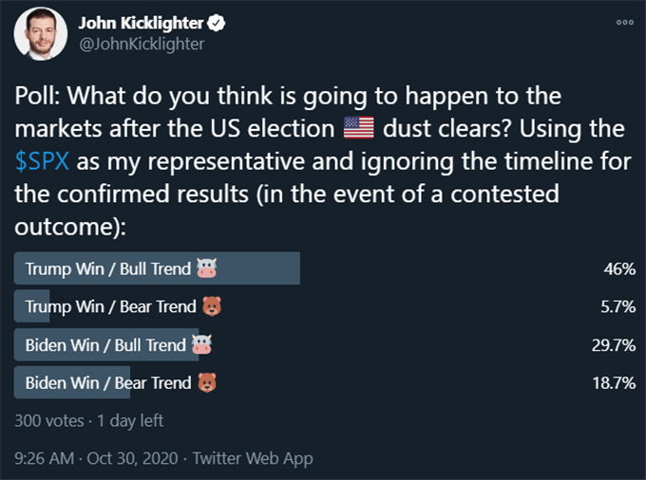The height and width of the screenshot is (480, 646).
Task: Click the bear emoji on Trump Bear option
Action: [212, 306]
